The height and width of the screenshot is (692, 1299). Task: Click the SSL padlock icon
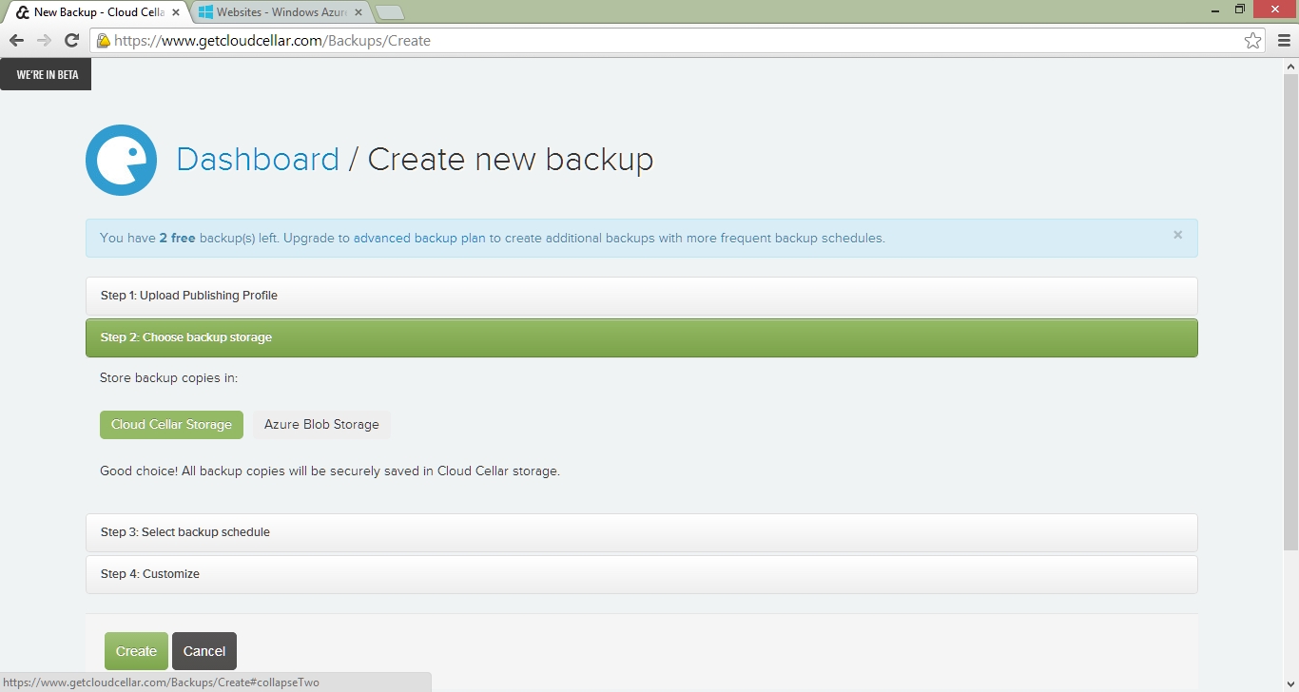coord(103,41)
